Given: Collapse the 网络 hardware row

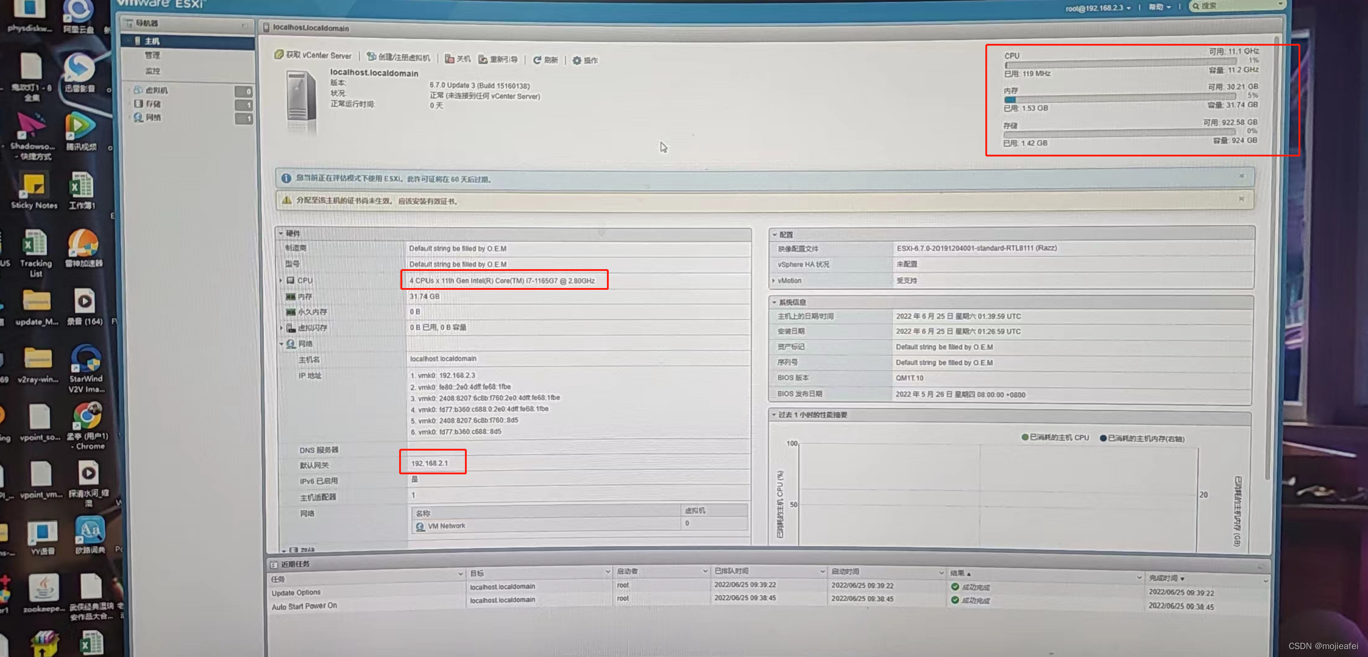Looking at the screenshot, I should [282, 344].
